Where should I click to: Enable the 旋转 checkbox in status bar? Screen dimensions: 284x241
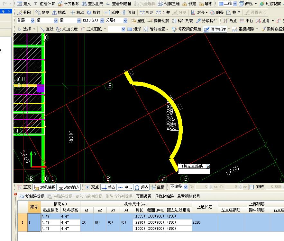[x=252, y=187]
